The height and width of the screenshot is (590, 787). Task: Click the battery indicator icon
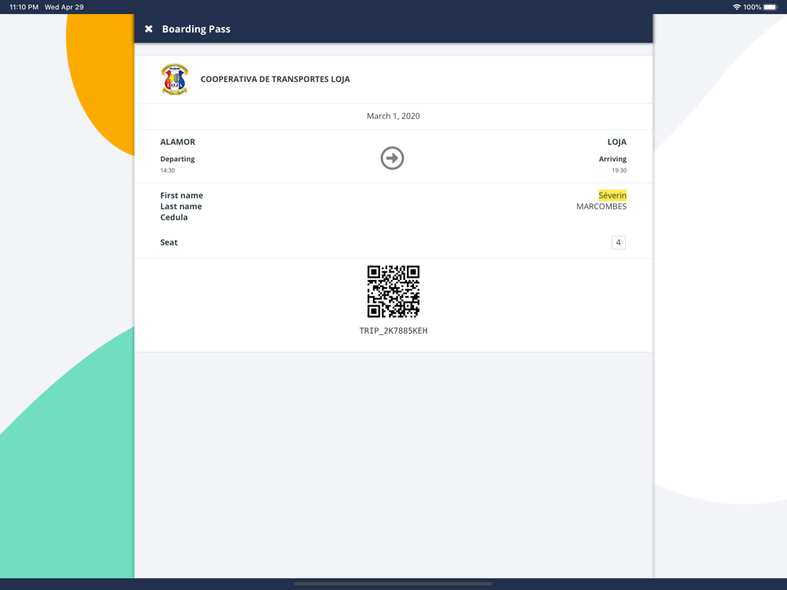click(771, 7)
